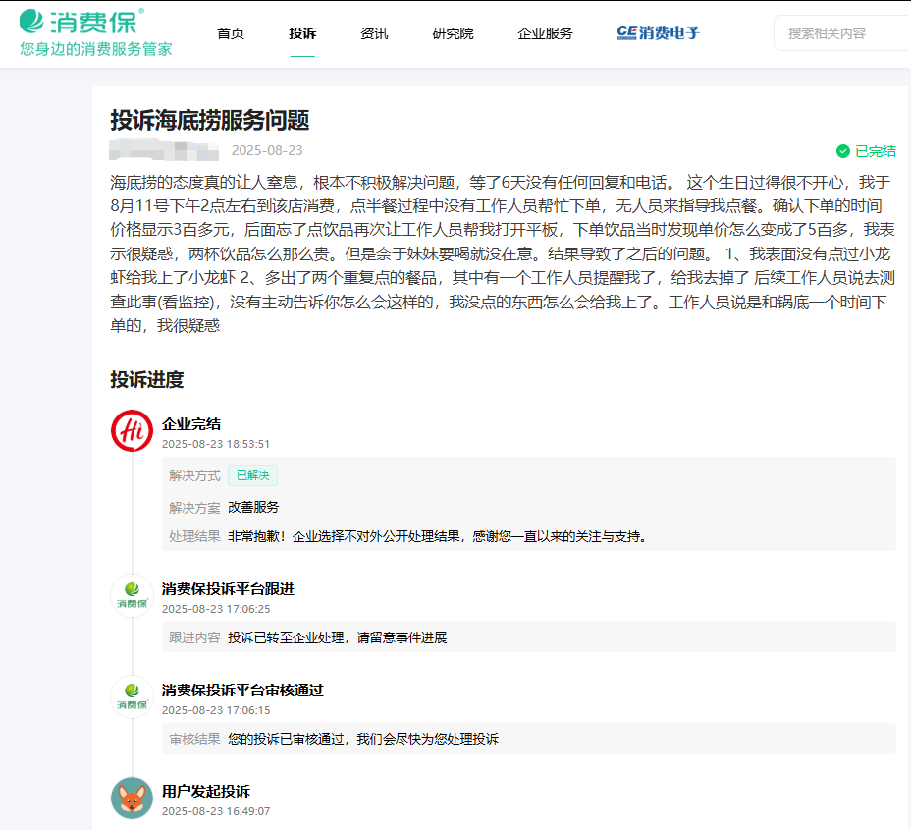
Task: Open the 首页 navigation item
Action: 231,33
